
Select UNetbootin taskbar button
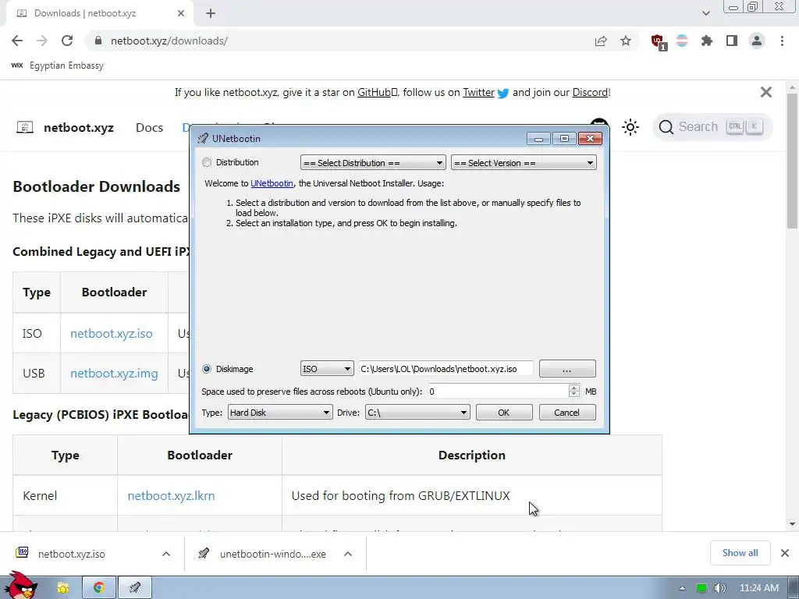134,588
